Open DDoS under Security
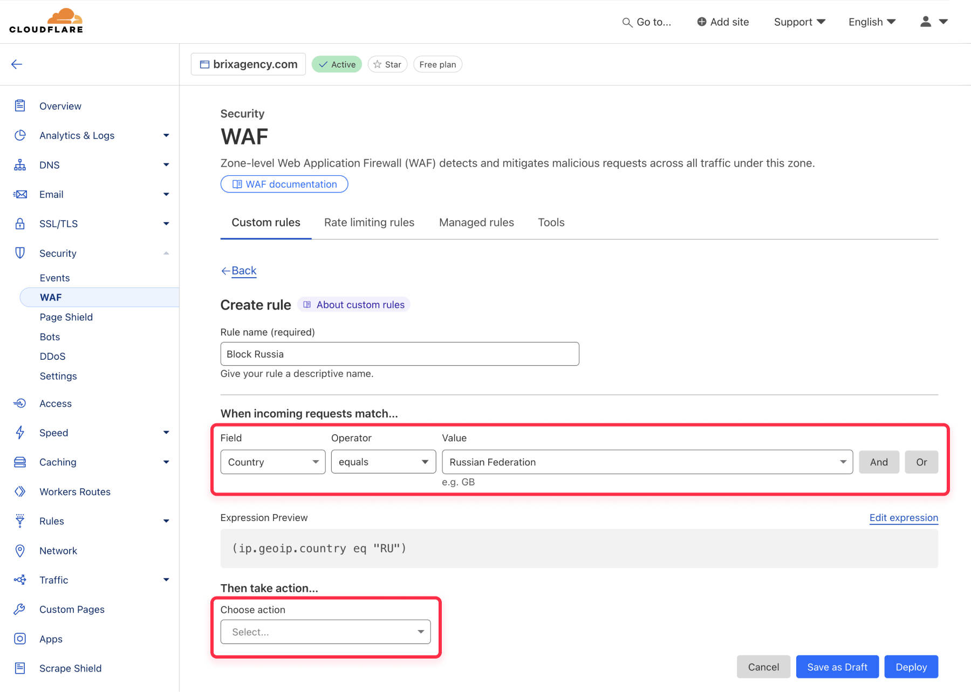 point(52,357)
